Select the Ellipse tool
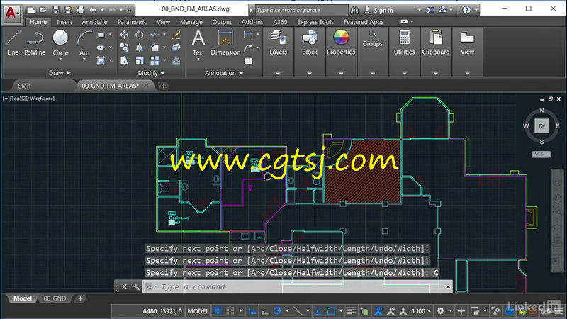 101,47
